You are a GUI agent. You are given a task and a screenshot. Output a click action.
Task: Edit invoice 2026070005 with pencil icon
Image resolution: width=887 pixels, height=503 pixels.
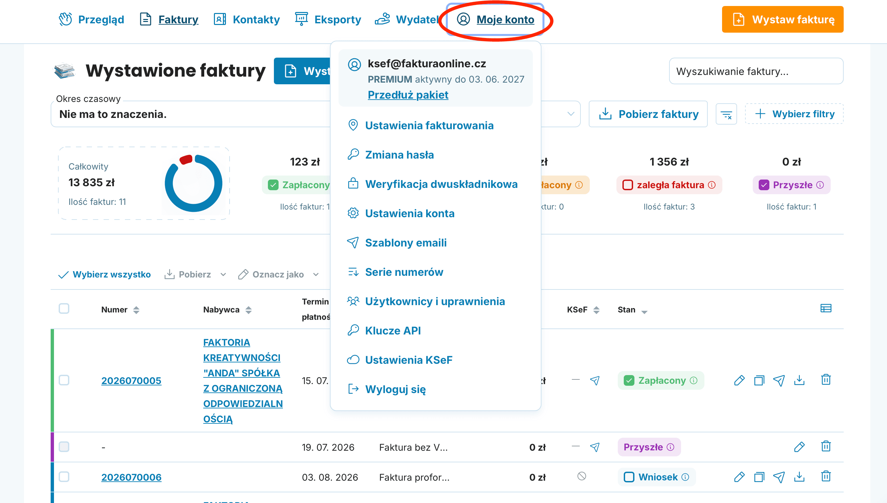coord(739,380)
